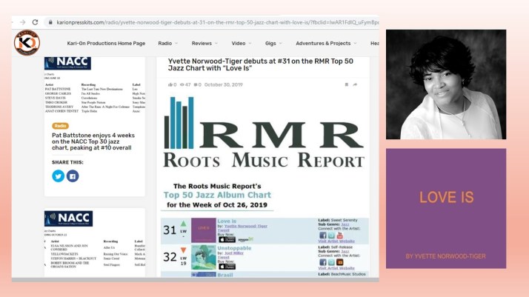This screenshot has height=297, width=529.
Task: Click the Jazz sub genre link for Unstoppable
Action: pyautogui.click(x=345, y=252)
